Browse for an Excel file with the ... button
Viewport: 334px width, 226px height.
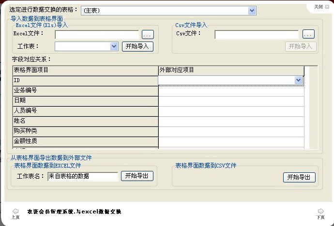click(x=148, y=34)
